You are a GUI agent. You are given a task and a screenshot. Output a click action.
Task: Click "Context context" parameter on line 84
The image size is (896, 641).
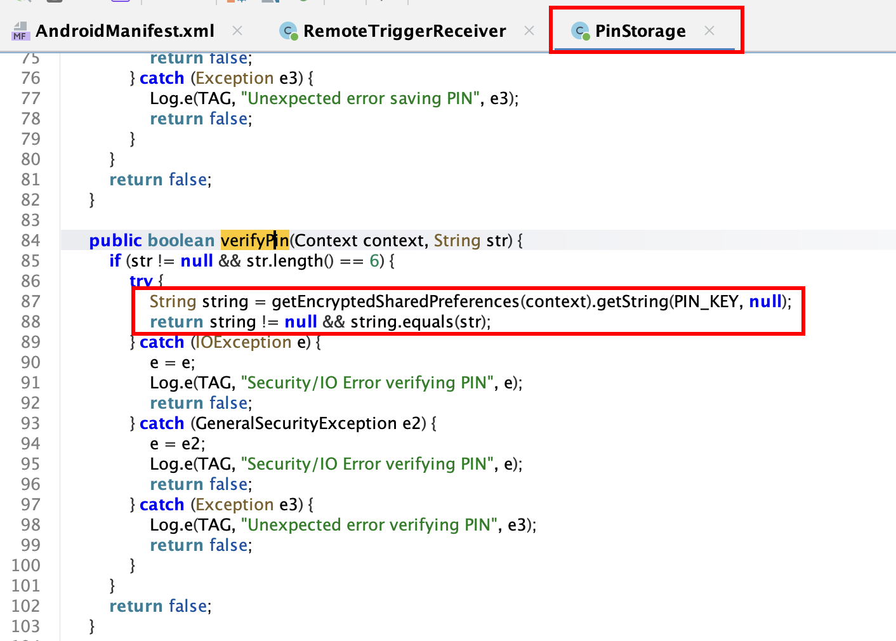[360, 241]
